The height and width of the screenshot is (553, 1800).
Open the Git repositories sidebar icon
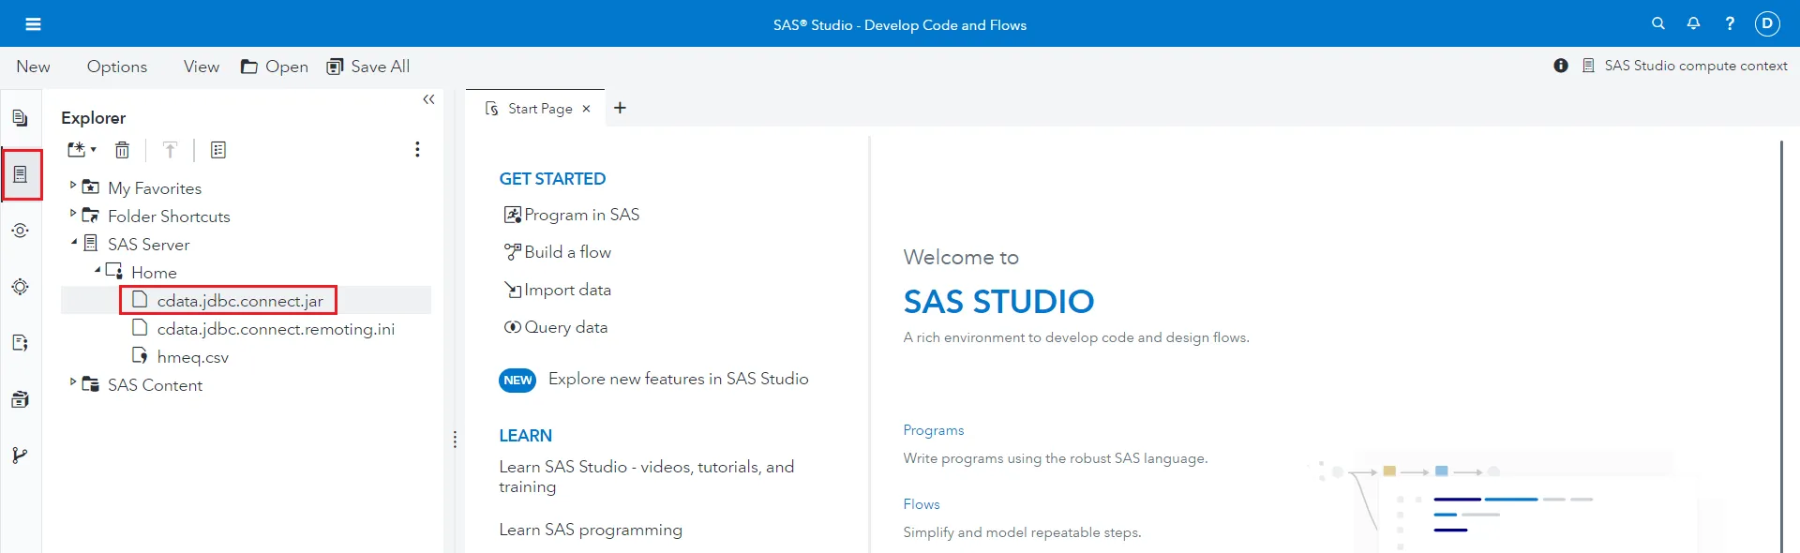20,456
